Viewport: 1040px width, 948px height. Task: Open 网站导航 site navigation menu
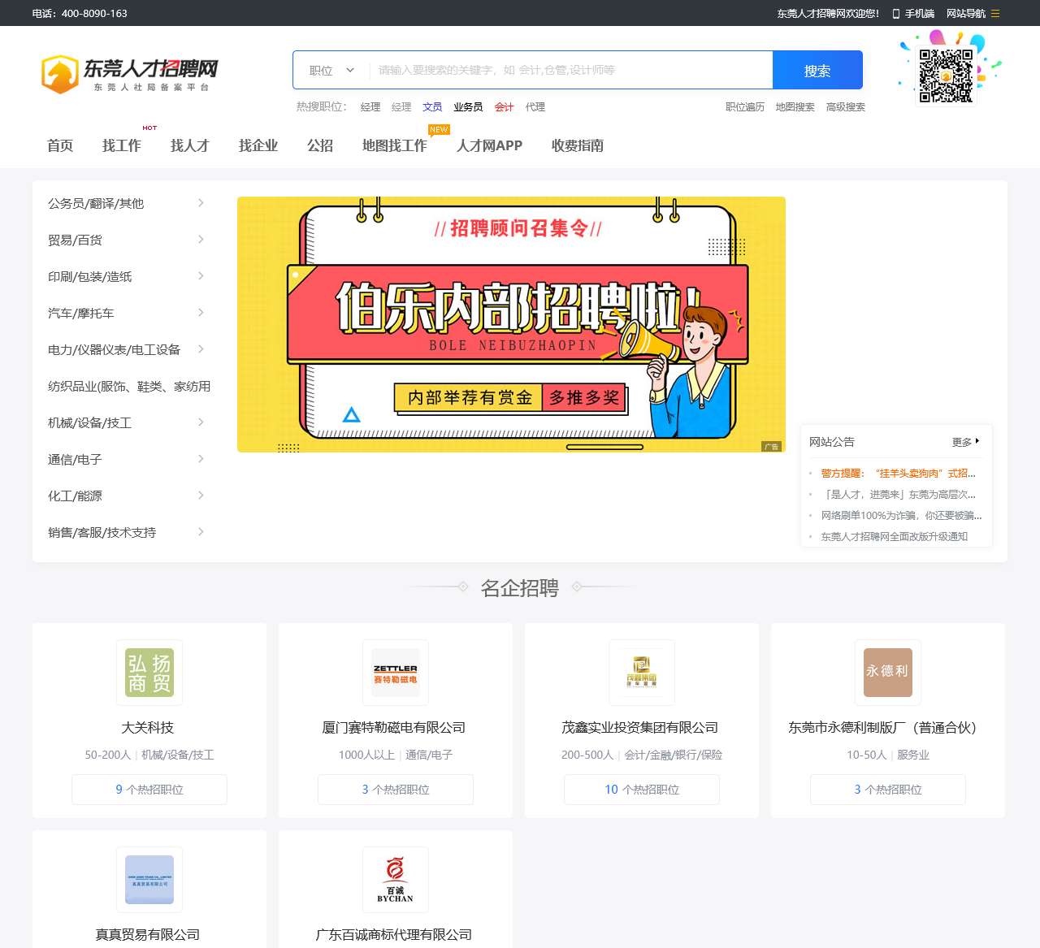[x=973, y=13]
